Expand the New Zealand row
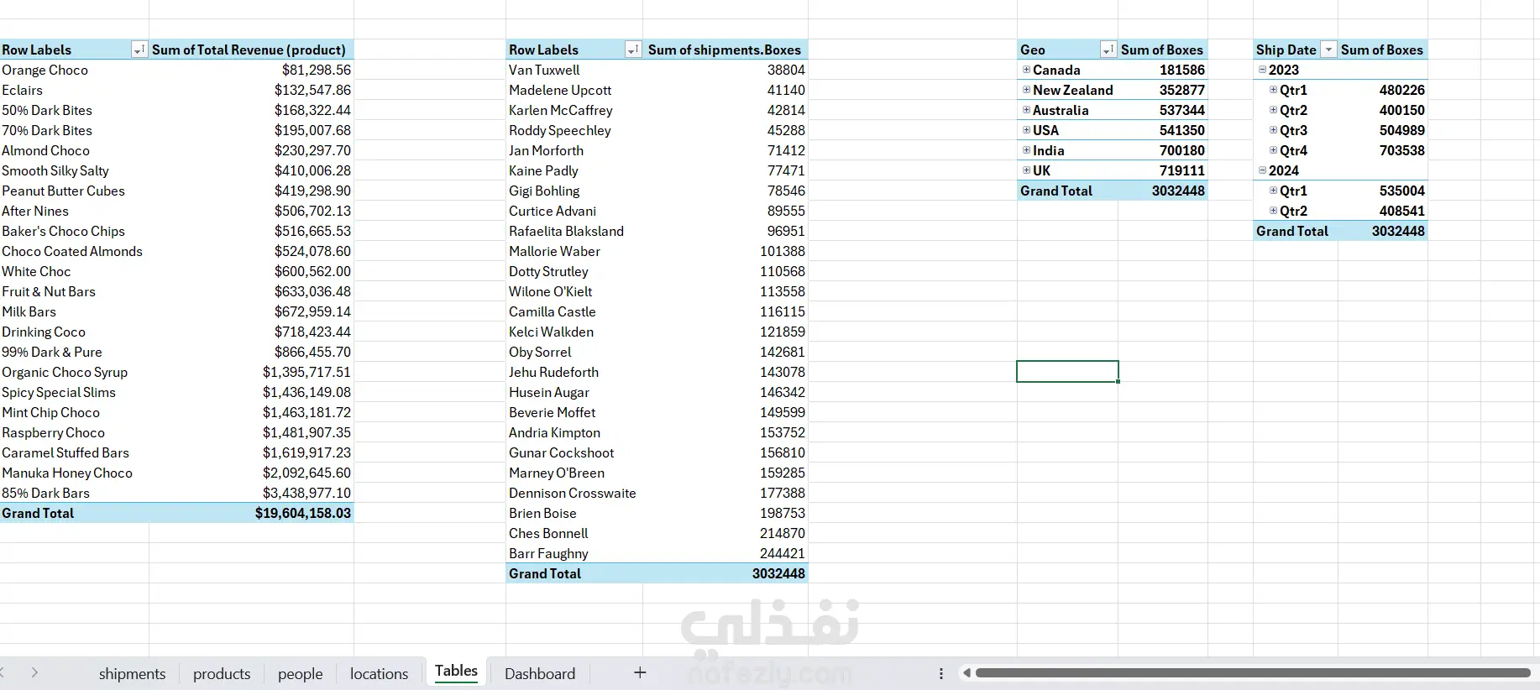The width and height of the screenshot is (1540, 690). tap(1026, 90)
